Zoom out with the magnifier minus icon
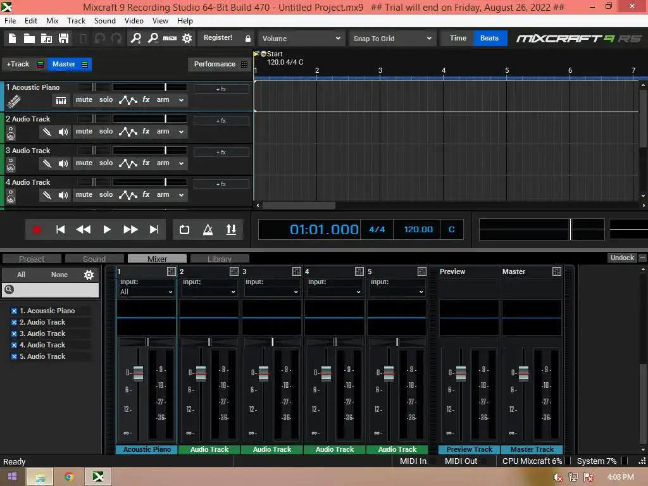This screenshot has height=486, width=648. pos(153,39)
